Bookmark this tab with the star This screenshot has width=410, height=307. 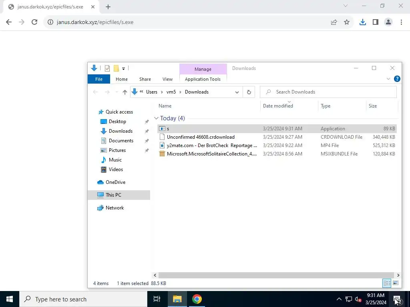pyautogui.click(x=347, y=22)
